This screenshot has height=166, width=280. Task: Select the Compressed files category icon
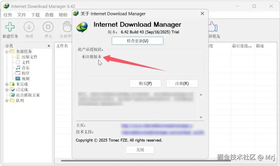[18, 57]
